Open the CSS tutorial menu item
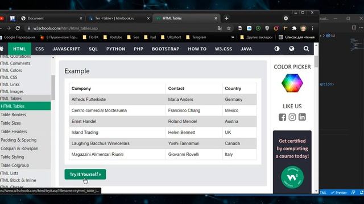The image size is (364, 204). 39,49
